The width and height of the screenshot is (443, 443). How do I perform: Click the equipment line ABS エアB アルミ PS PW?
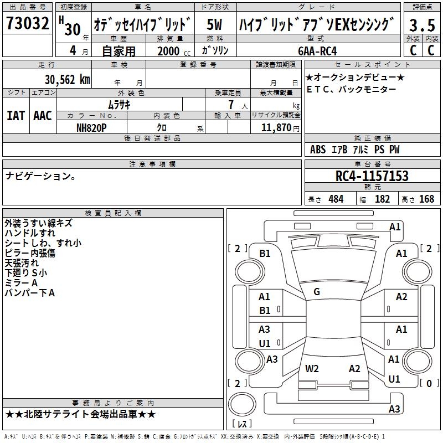pyautogui.click(x=355, y=150)
